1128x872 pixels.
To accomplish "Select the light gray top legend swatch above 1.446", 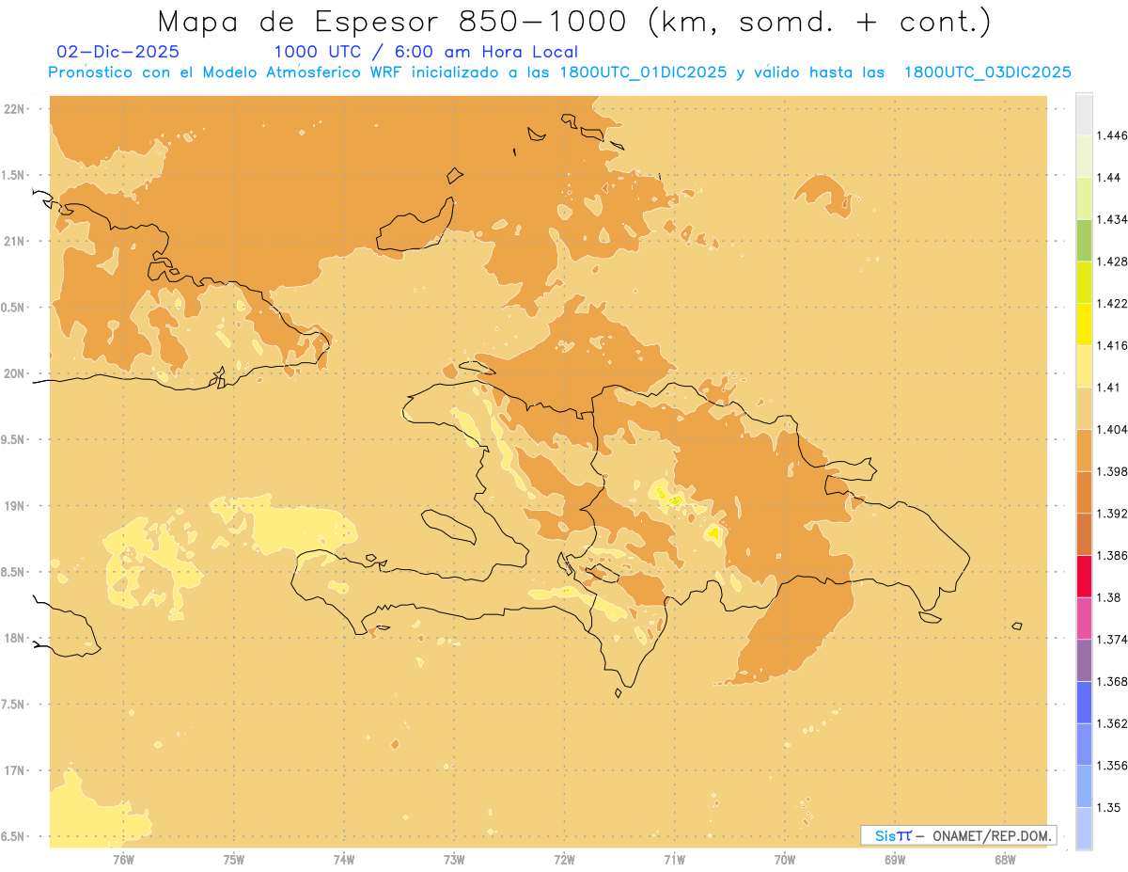I will pyautogui.click(x=1084, y=114).
